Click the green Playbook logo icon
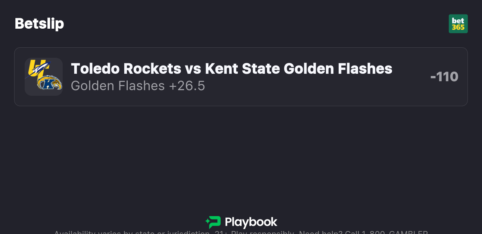 tap(213, 222)
